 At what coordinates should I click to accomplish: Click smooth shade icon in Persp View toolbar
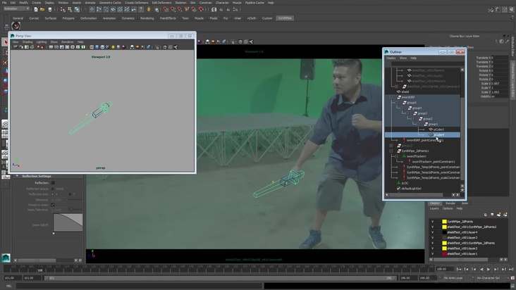[97, 47]
